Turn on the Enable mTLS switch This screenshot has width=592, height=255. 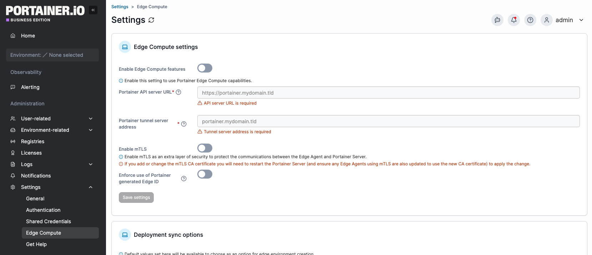[x=205, y=148]
